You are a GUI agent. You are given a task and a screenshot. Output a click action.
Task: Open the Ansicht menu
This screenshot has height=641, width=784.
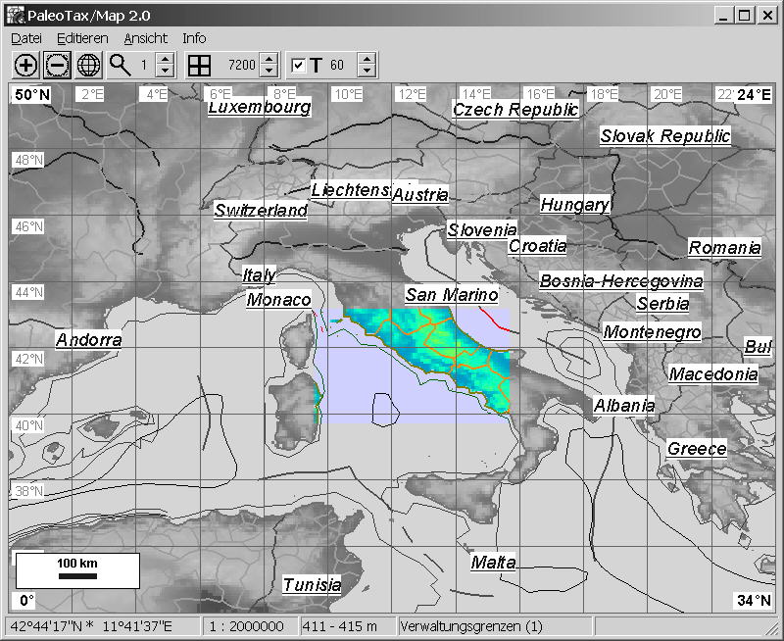tap(145, 38)
